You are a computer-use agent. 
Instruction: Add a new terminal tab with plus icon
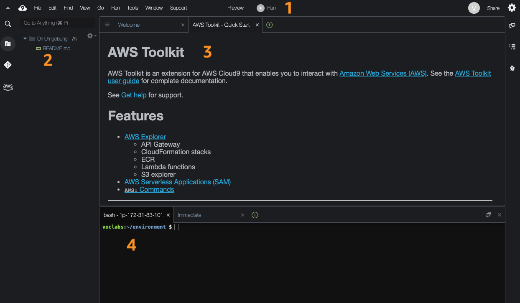[255, 215]
